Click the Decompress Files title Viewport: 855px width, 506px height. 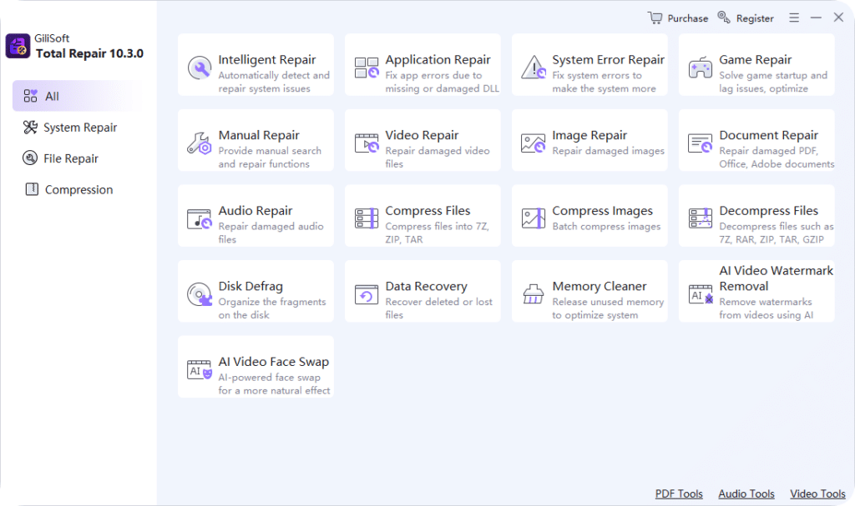(768, 211)
